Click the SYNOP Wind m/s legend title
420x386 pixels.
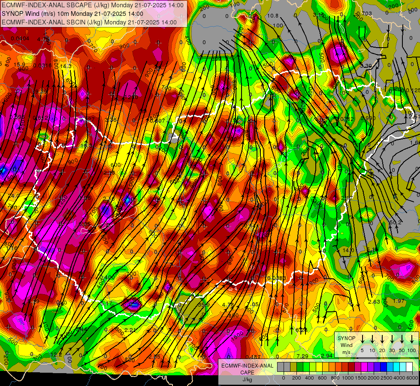(x=347, y=345)
